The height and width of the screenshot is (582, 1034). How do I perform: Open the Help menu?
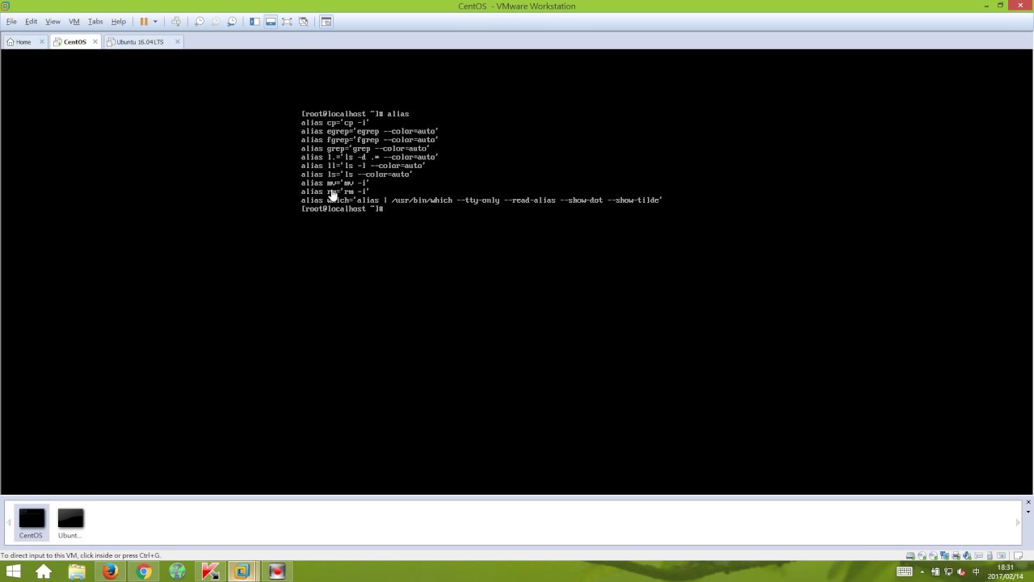[x=118, y=22]
